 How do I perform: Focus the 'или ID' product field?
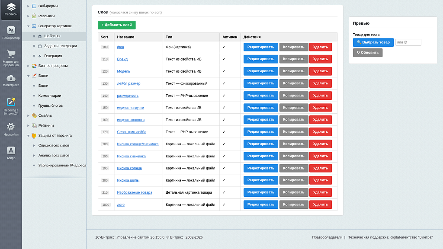click(408, 42)
